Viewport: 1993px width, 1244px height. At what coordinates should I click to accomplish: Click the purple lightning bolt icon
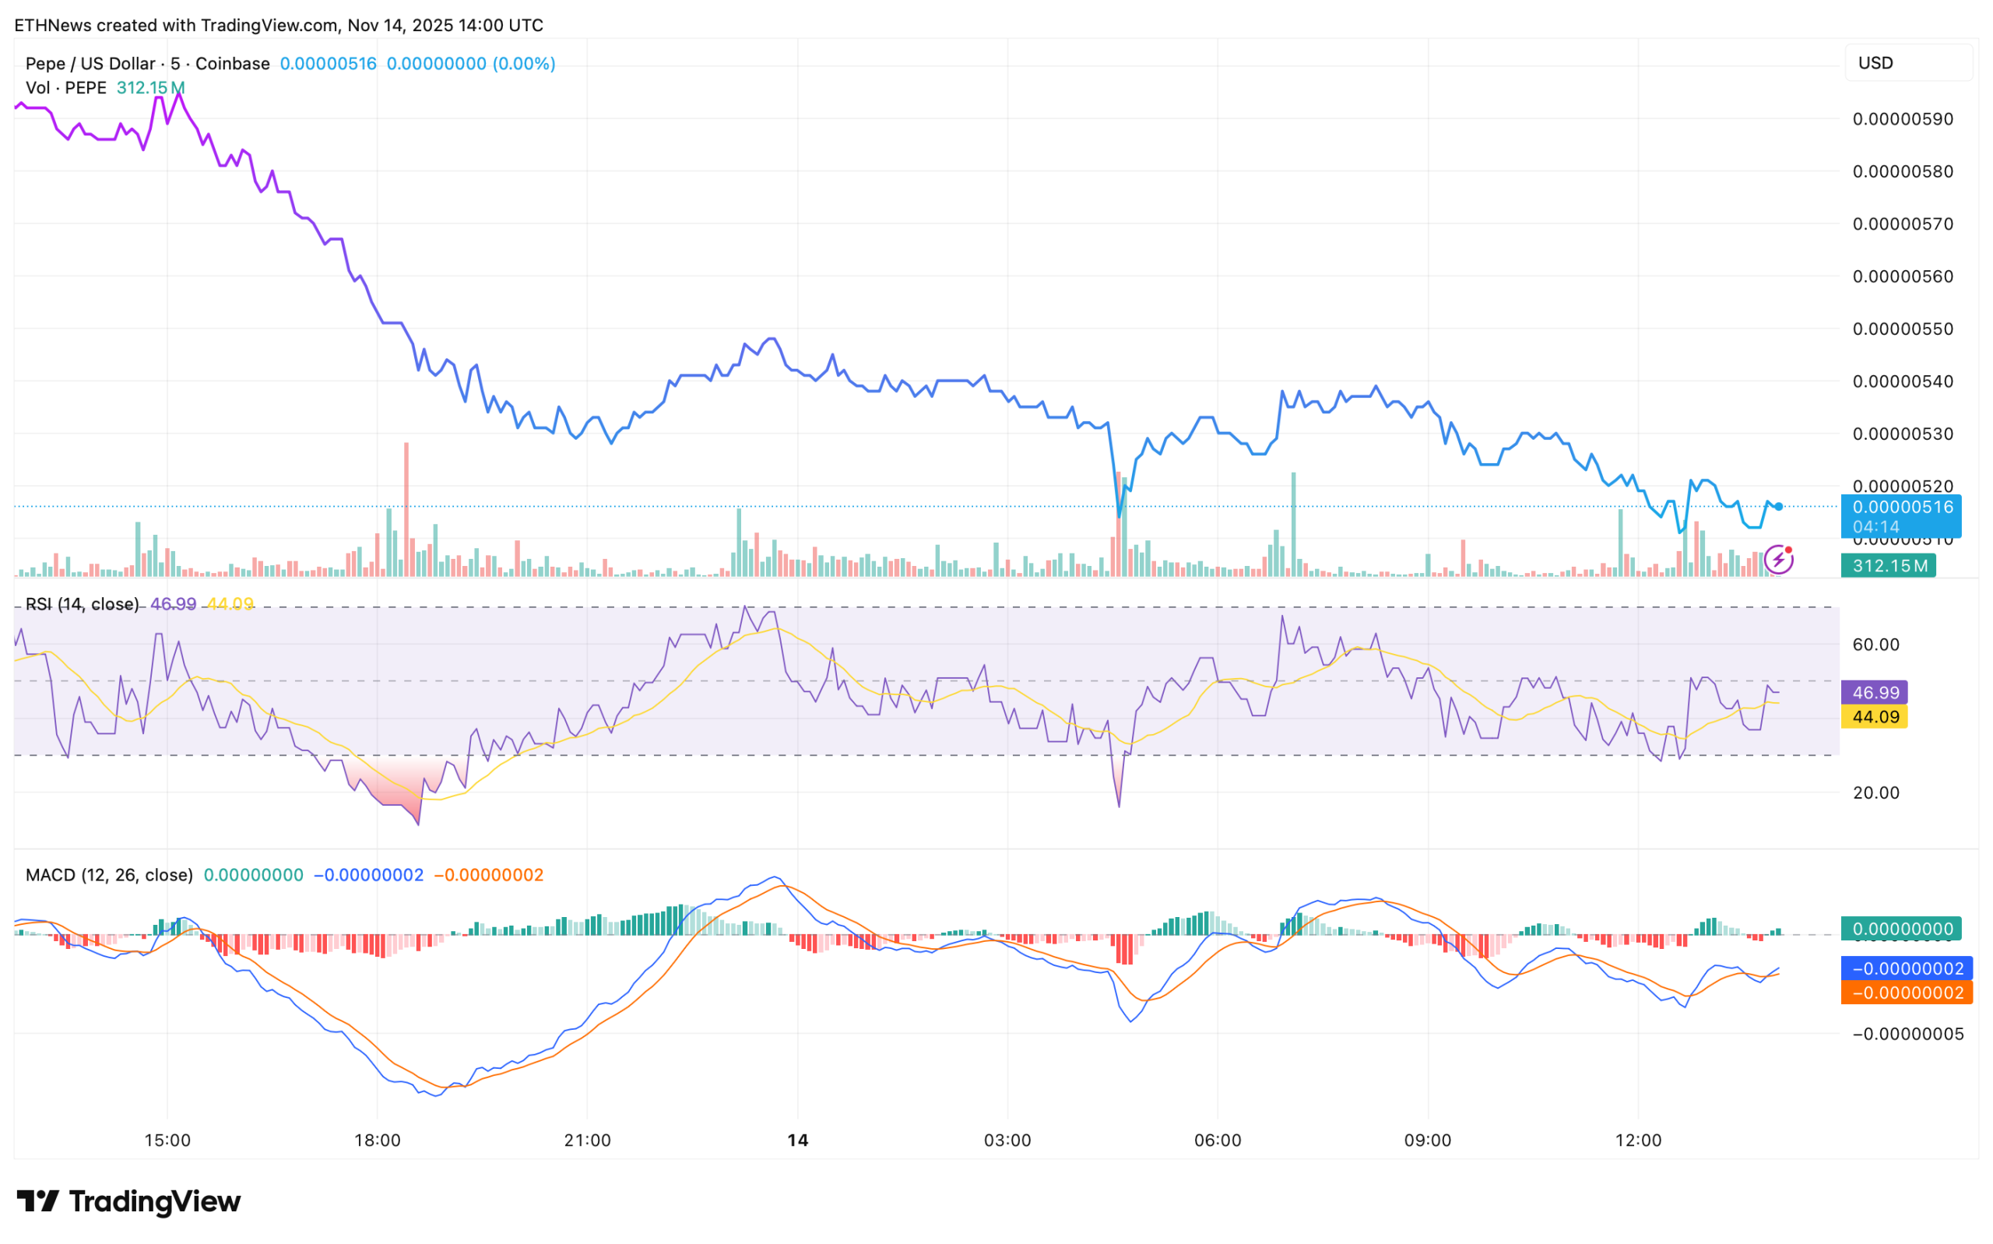tap(1778, 561)
